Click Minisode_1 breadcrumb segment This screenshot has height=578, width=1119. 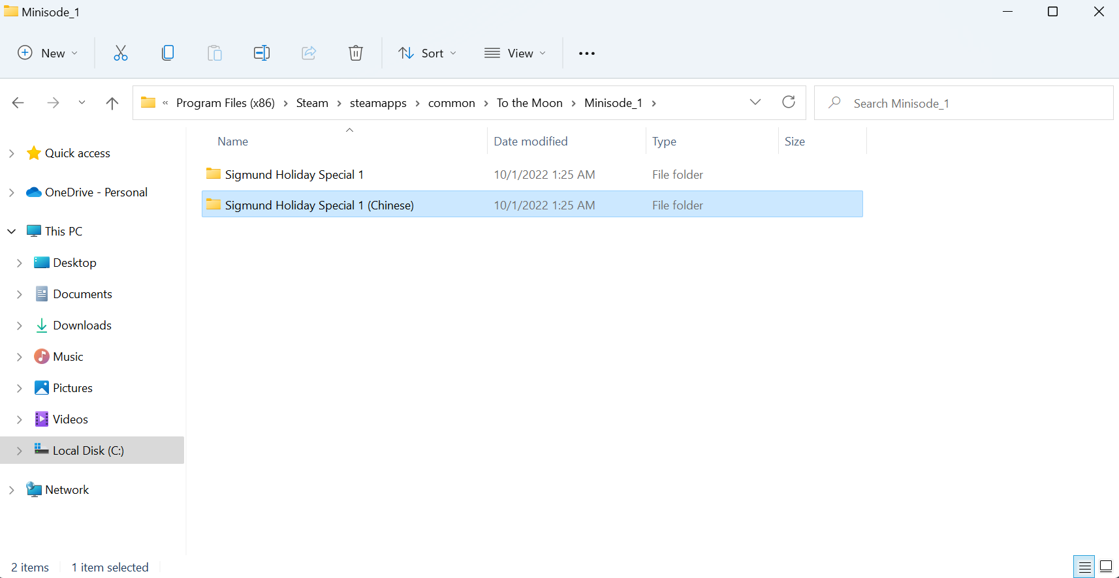pyautogui.click(x=613, y=103)
